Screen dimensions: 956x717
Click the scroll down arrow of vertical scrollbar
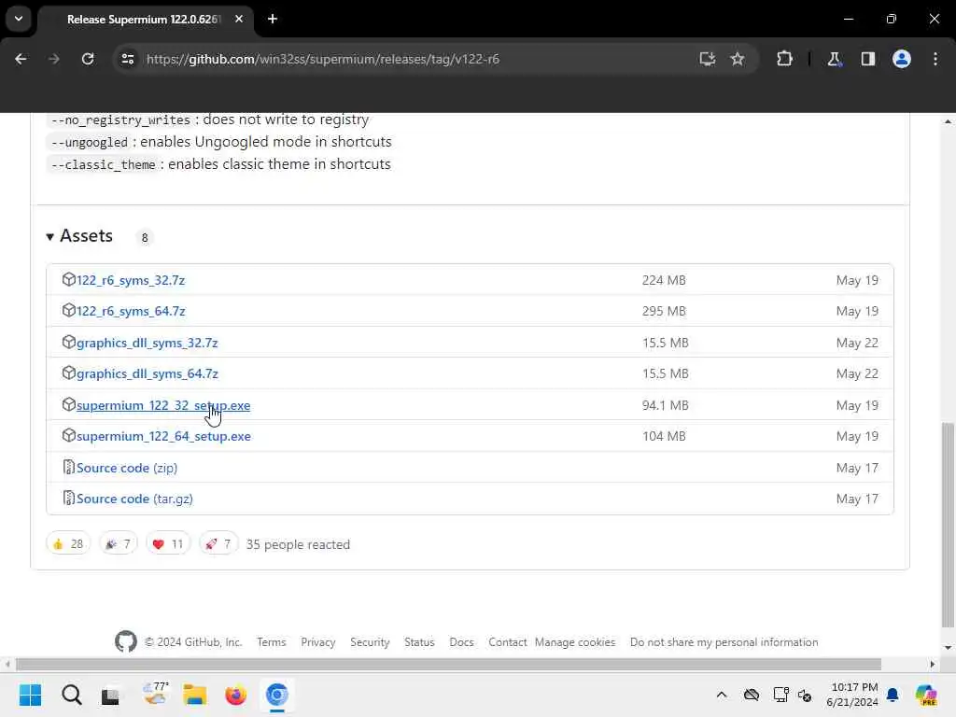948,648
